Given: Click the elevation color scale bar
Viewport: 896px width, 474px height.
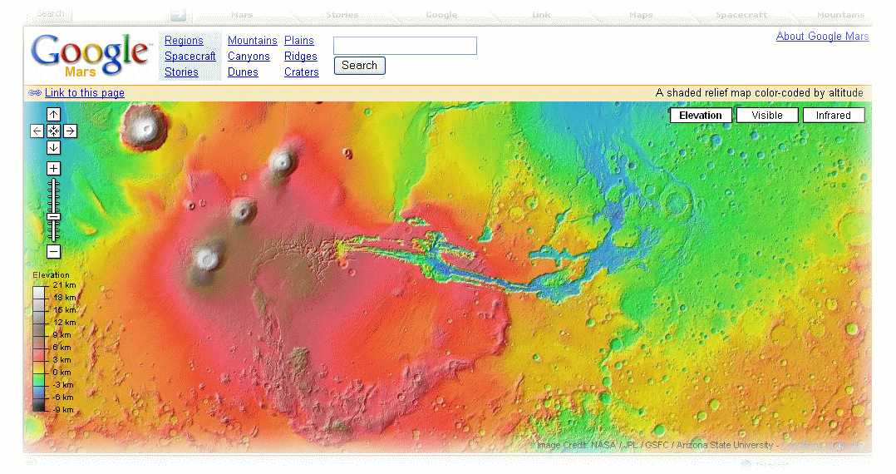Looking at the screenshot, I should pyautogui.click(x=39, y=348).
